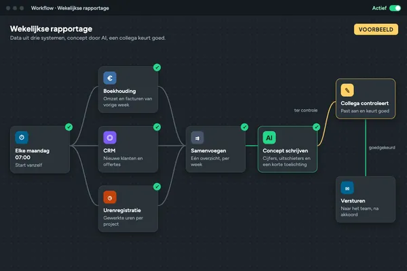
Task: Click the first gray window control dot
Action: click(x=8, y=8)
